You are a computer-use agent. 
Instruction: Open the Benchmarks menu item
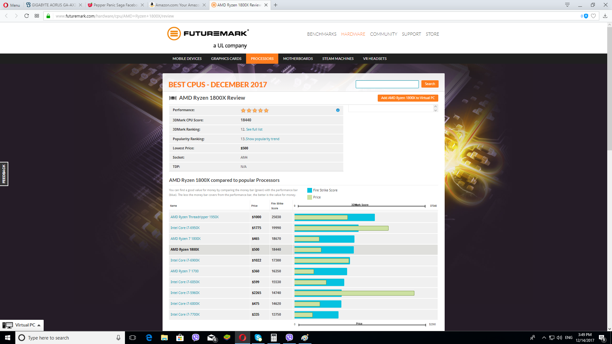click(x=322, y=34)
